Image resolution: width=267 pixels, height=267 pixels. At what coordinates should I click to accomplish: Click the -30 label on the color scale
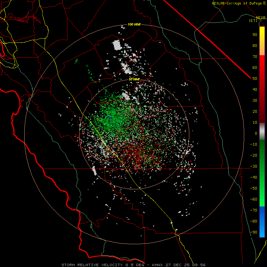tap(254, 166)
